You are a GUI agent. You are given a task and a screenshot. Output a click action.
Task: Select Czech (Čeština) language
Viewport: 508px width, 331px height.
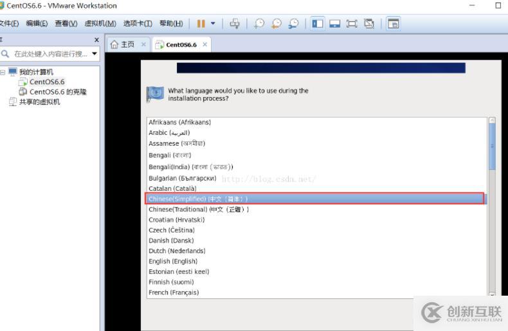point(316,230)
